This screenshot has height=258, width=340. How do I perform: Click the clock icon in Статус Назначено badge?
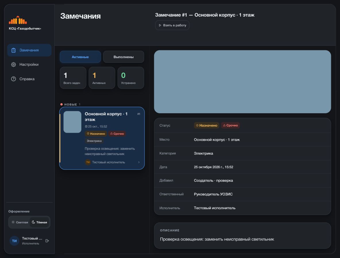click(x=197, y=126)
